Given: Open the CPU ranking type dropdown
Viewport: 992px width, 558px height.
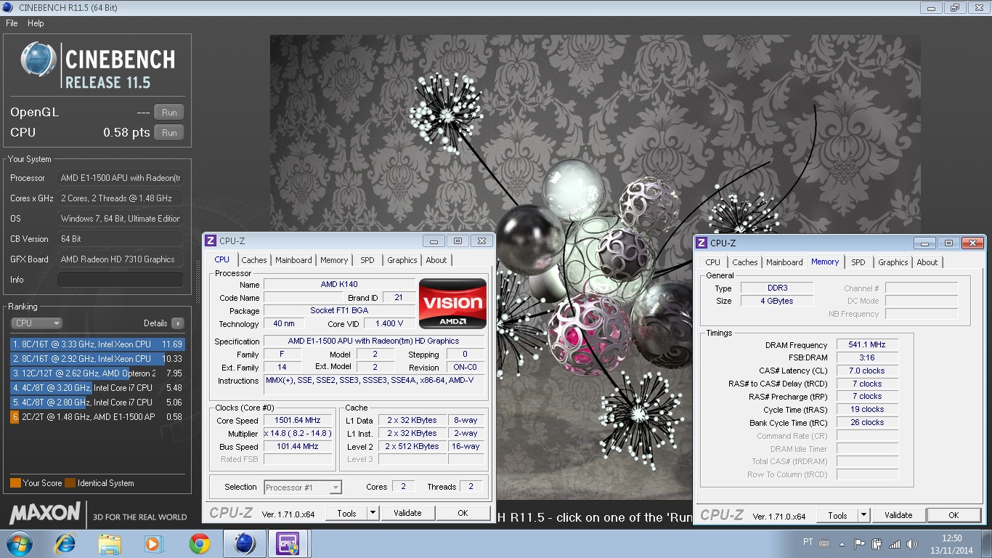Looking at the screenshot, I should tap(36, 323).
